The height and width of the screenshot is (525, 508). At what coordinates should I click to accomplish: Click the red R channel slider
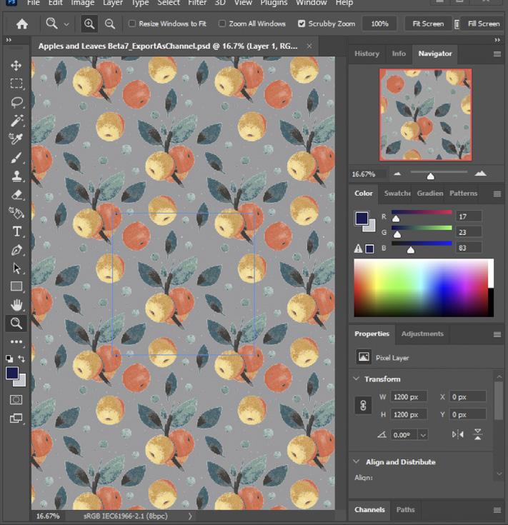(422, 213)
